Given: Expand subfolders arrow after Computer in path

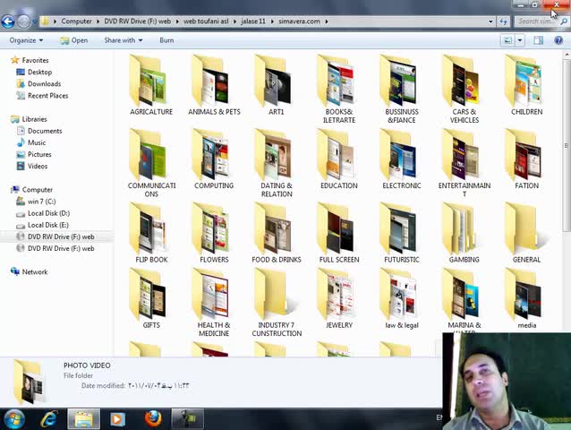Looking at the screenshot, I should pyautogui.click(x=98, y=21).
